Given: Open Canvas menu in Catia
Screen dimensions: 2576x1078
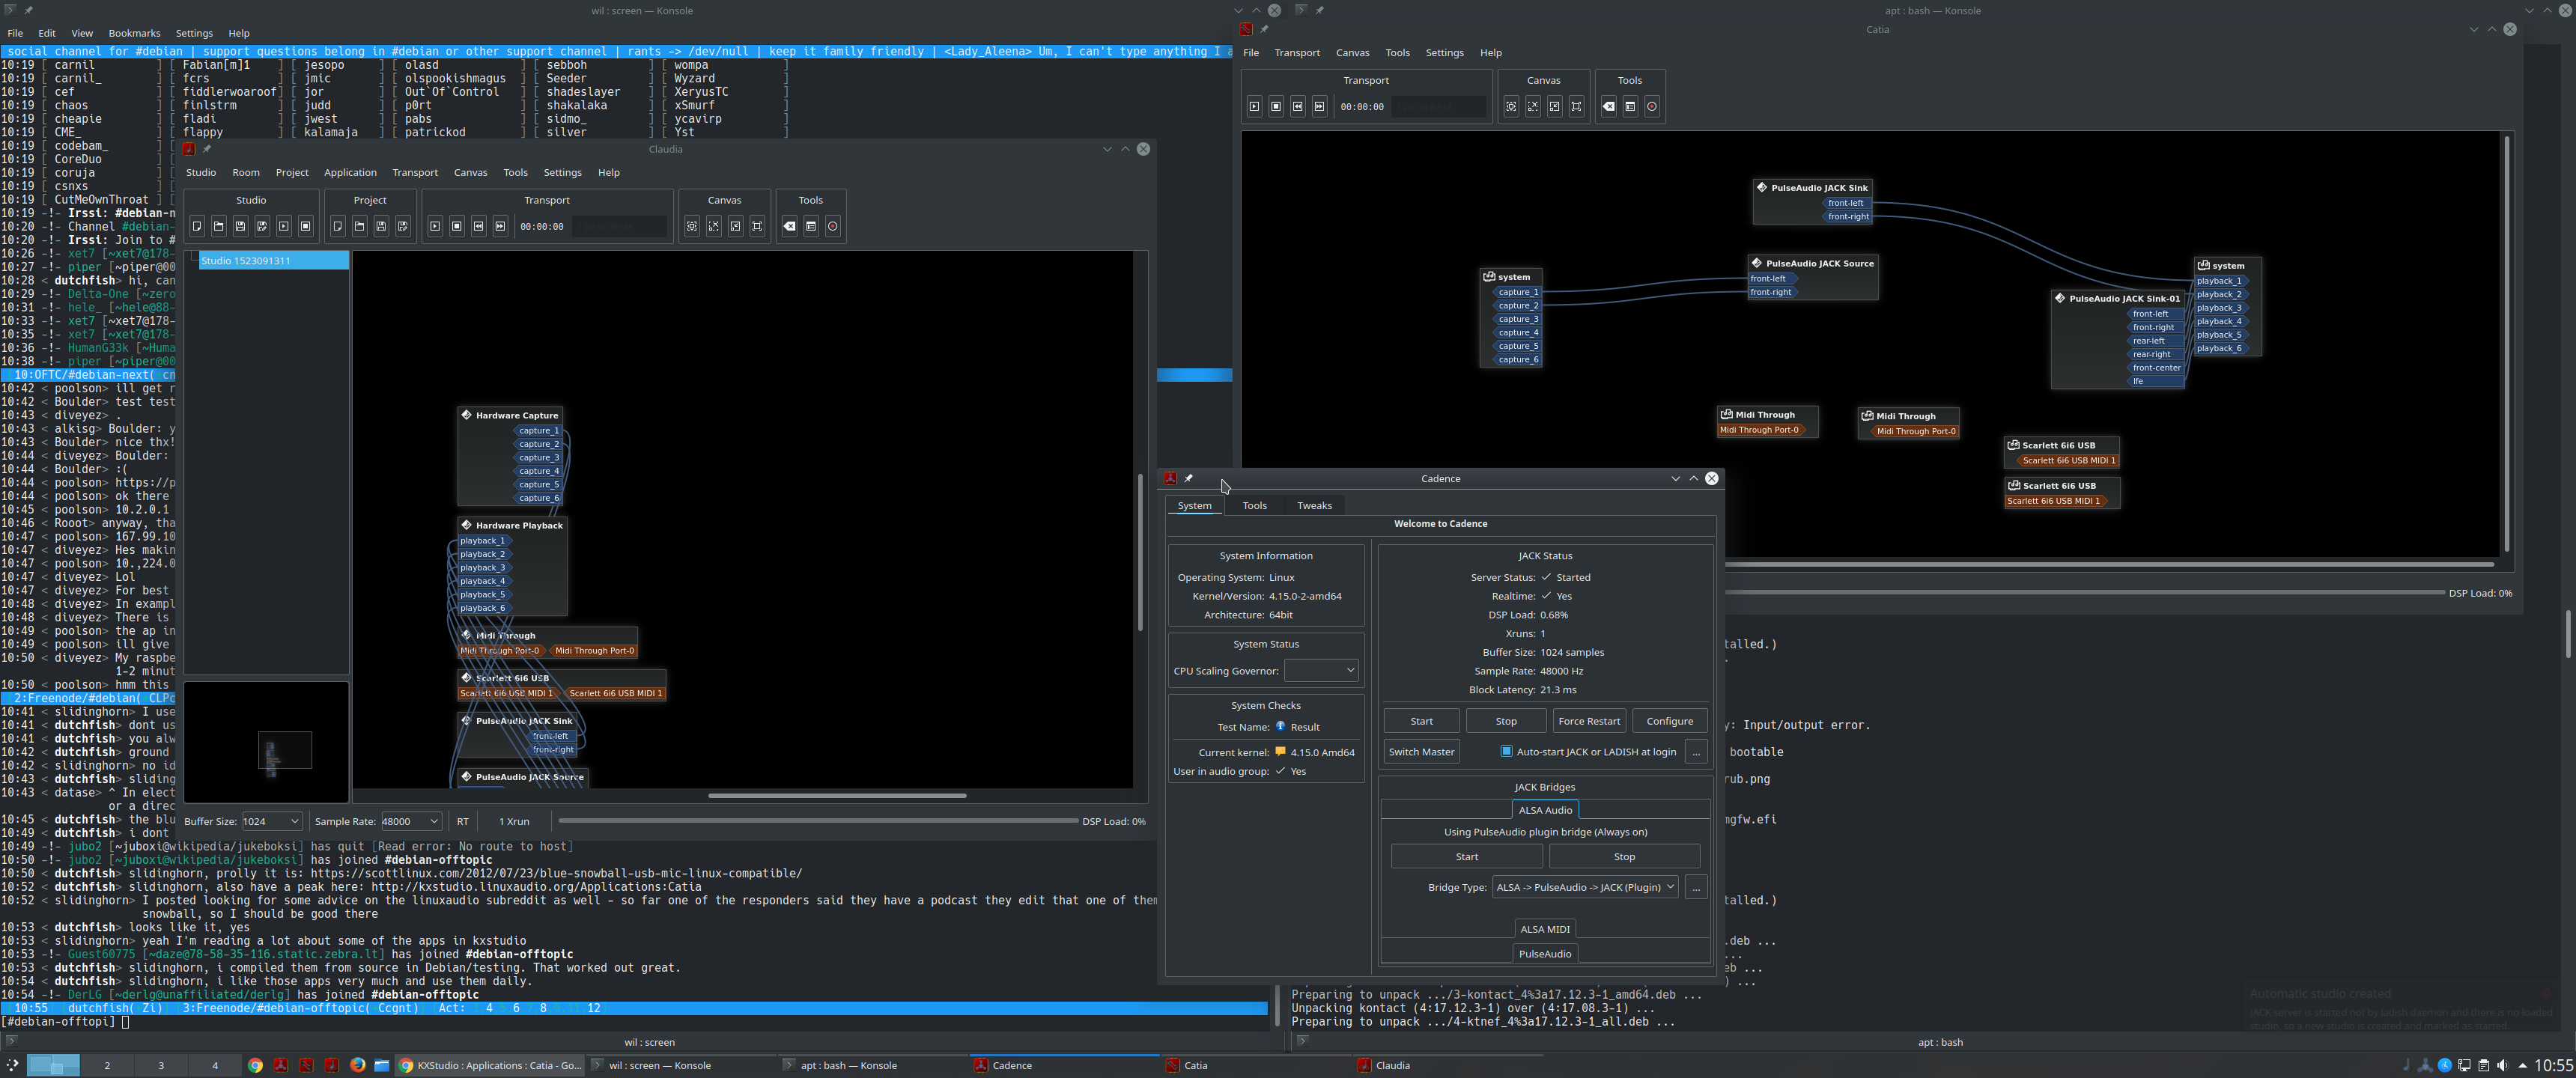Looking at the screenshot, I should pyautogui.click(x=1352, y=52).
